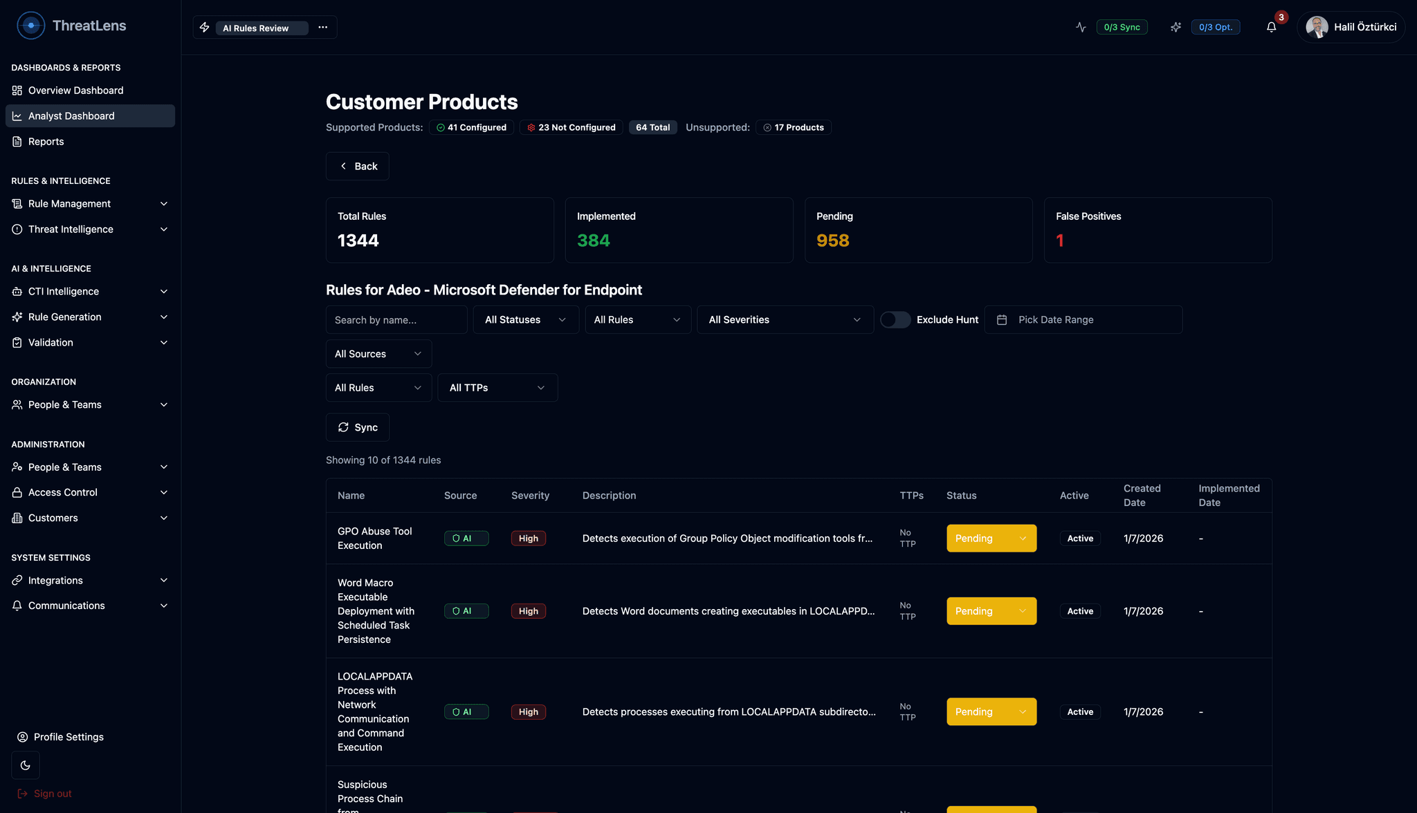Screen dimensions: 1417x813
Task: Toggle dark mode with moon icon
Action: click(26, 765)
